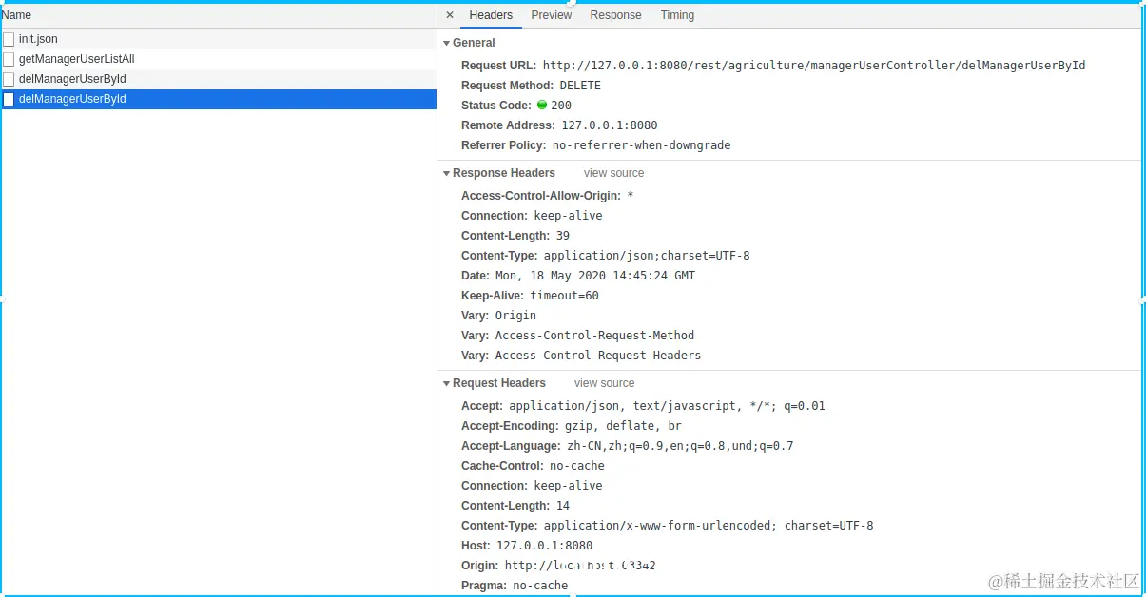Viewport: 1146px width, 597px height.
Task: Collapse the Request Headers section
Action: point(446,383)
